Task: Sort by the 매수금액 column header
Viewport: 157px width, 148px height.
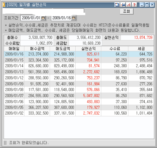Action: [x=37, y=49]
